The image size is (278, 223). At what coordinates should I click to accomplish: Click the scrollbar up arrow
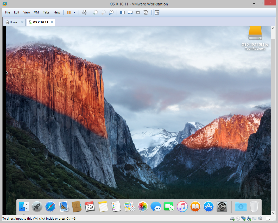point(273,28)
